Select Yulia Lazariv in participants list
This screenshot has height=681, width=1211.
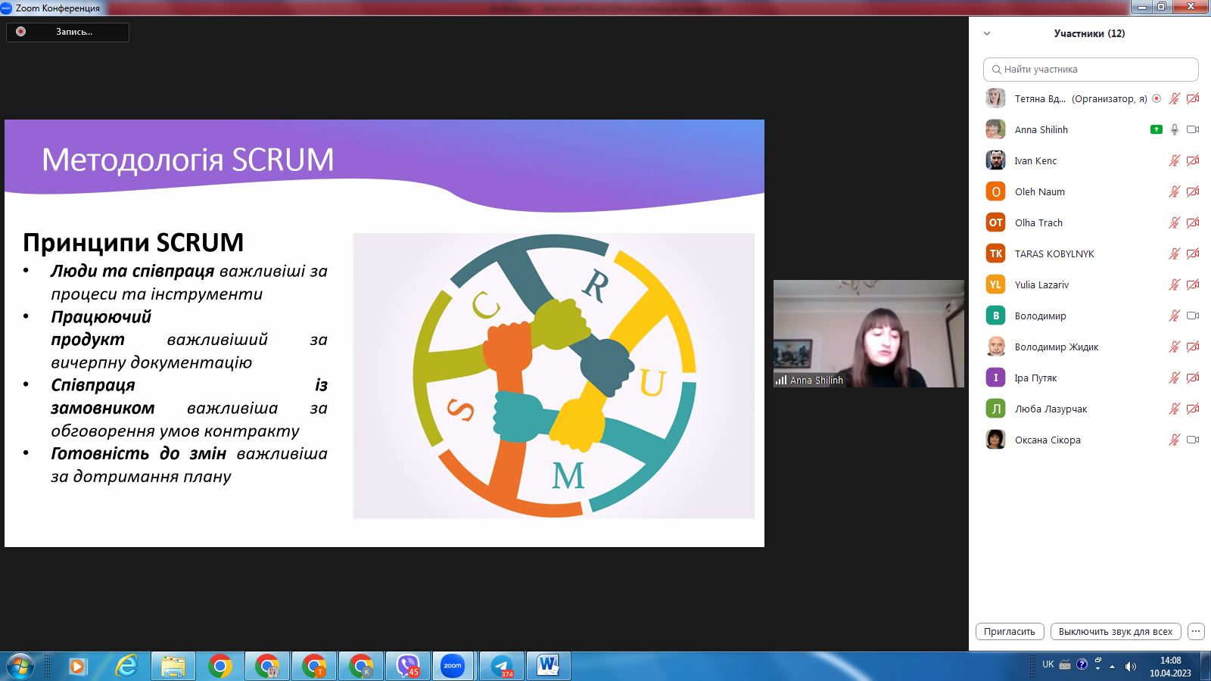(1041, 285)
